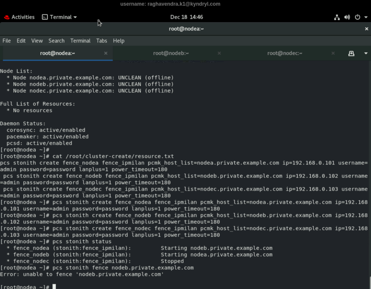Switch to the root@nodeb tab
The height and width of the screenshot is (289, 371).
pyautogui.click(x=171, y=53)
